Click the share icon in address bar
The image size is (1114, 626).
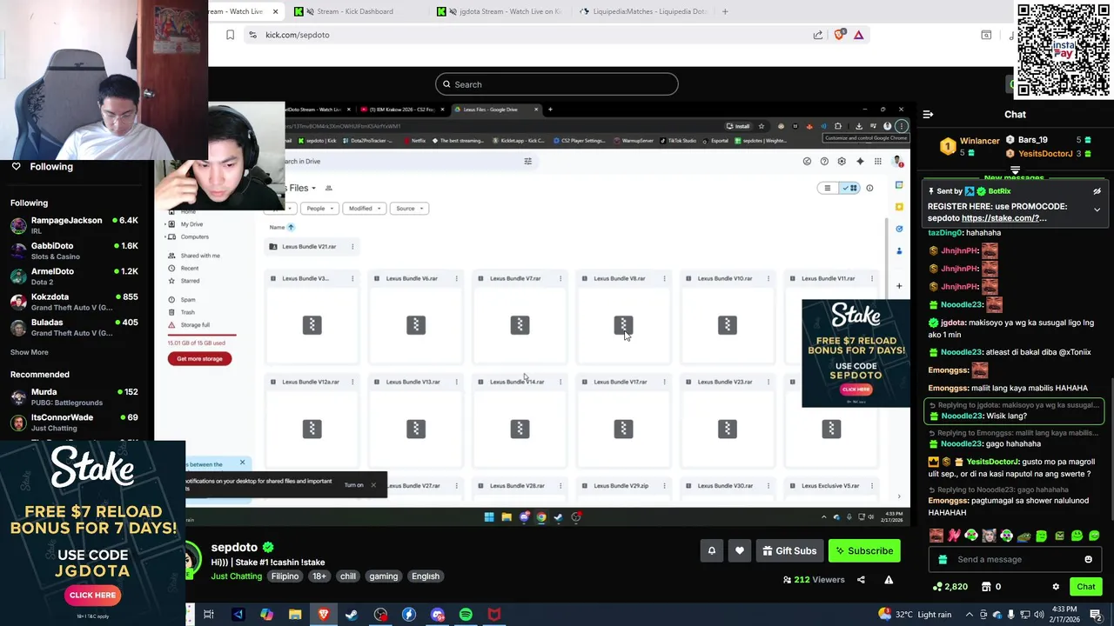point(818,35)
